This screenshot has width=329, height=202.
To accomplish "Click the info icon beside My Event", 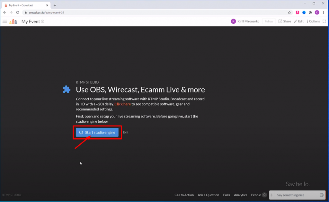I will tap(43, 21).
